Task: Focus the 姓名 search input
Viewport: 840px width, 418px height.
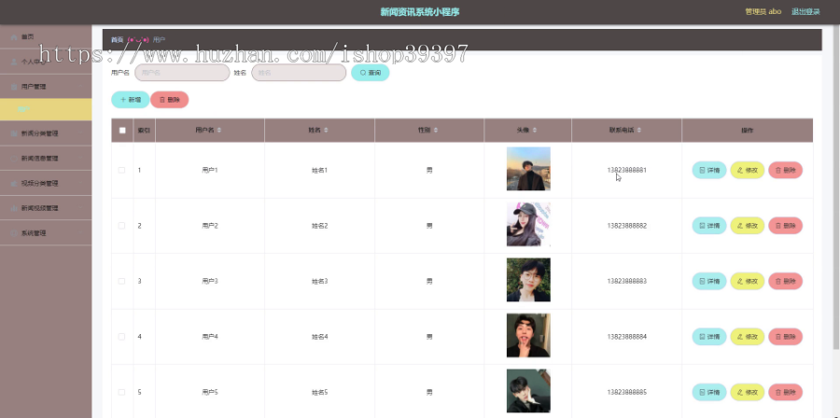Action: point(299,73)
